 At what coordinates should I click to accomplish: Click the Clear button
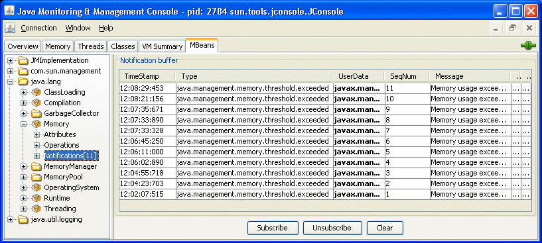(x=385, y=228)
